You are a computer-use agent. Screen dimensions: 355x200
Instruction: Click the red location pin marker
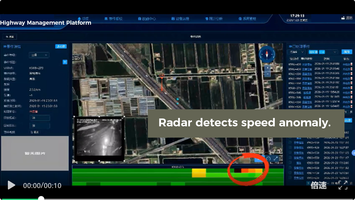pyautogui.click(x=162, y=76)
